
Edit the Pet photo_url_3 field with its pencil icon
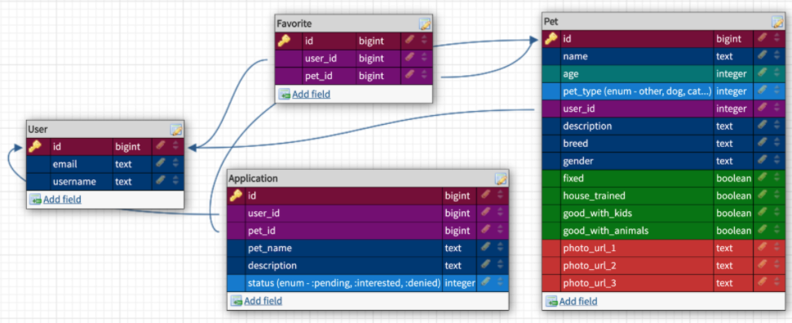(762, 283)
